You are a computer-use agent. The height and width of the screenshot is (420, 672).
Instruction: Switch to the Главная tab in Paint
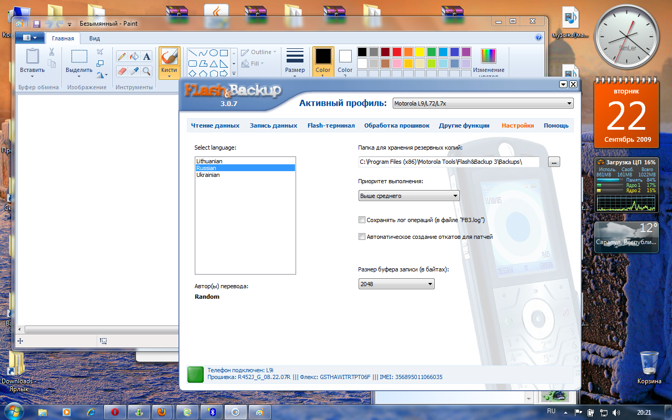click(x=63, y=38)
